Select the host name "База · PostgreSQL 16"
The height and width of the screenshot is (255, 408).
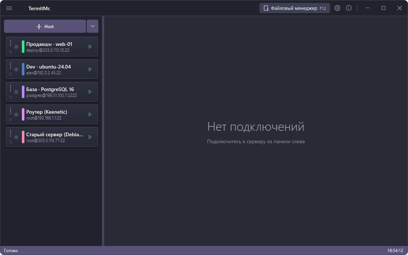click(50, 90)
